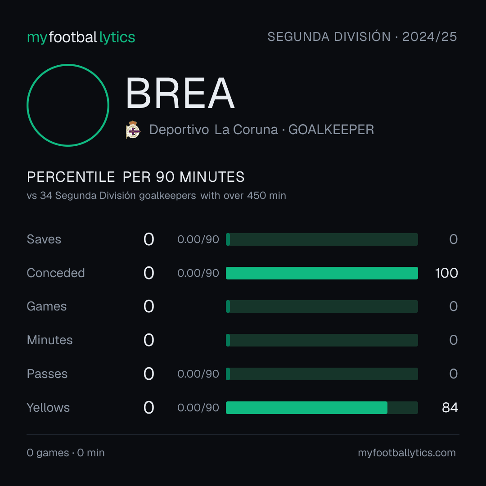
Task: Click the Yellows percentile value 84
Action: coord(450,408)
